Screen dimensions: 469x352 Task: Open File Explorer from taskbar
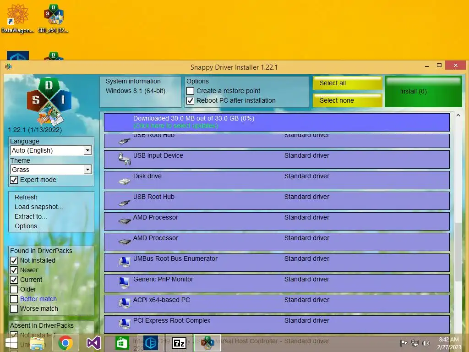[37, 343]
